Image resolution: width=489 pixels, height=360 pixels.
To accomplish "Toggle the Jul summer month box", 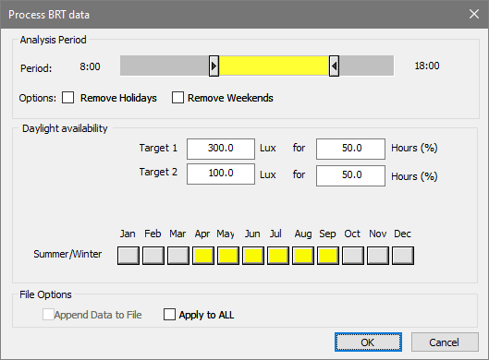I will [278, 256].
